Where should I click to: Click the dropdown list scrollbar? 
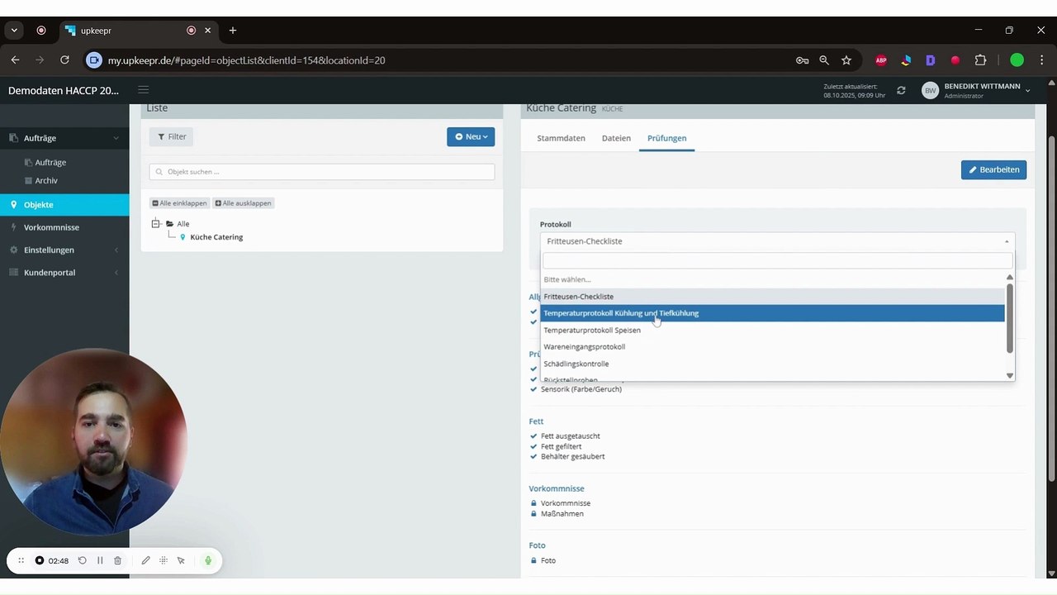[1009, 318]
